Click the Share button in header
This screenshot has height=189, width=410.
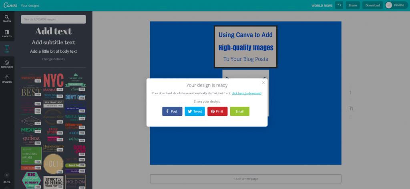tap(352, 5)
